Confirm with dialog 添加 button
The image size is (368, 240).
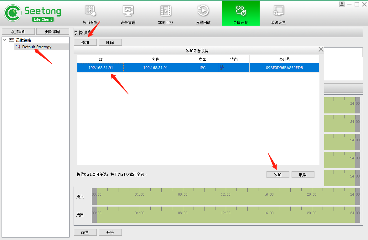[277, 175]
